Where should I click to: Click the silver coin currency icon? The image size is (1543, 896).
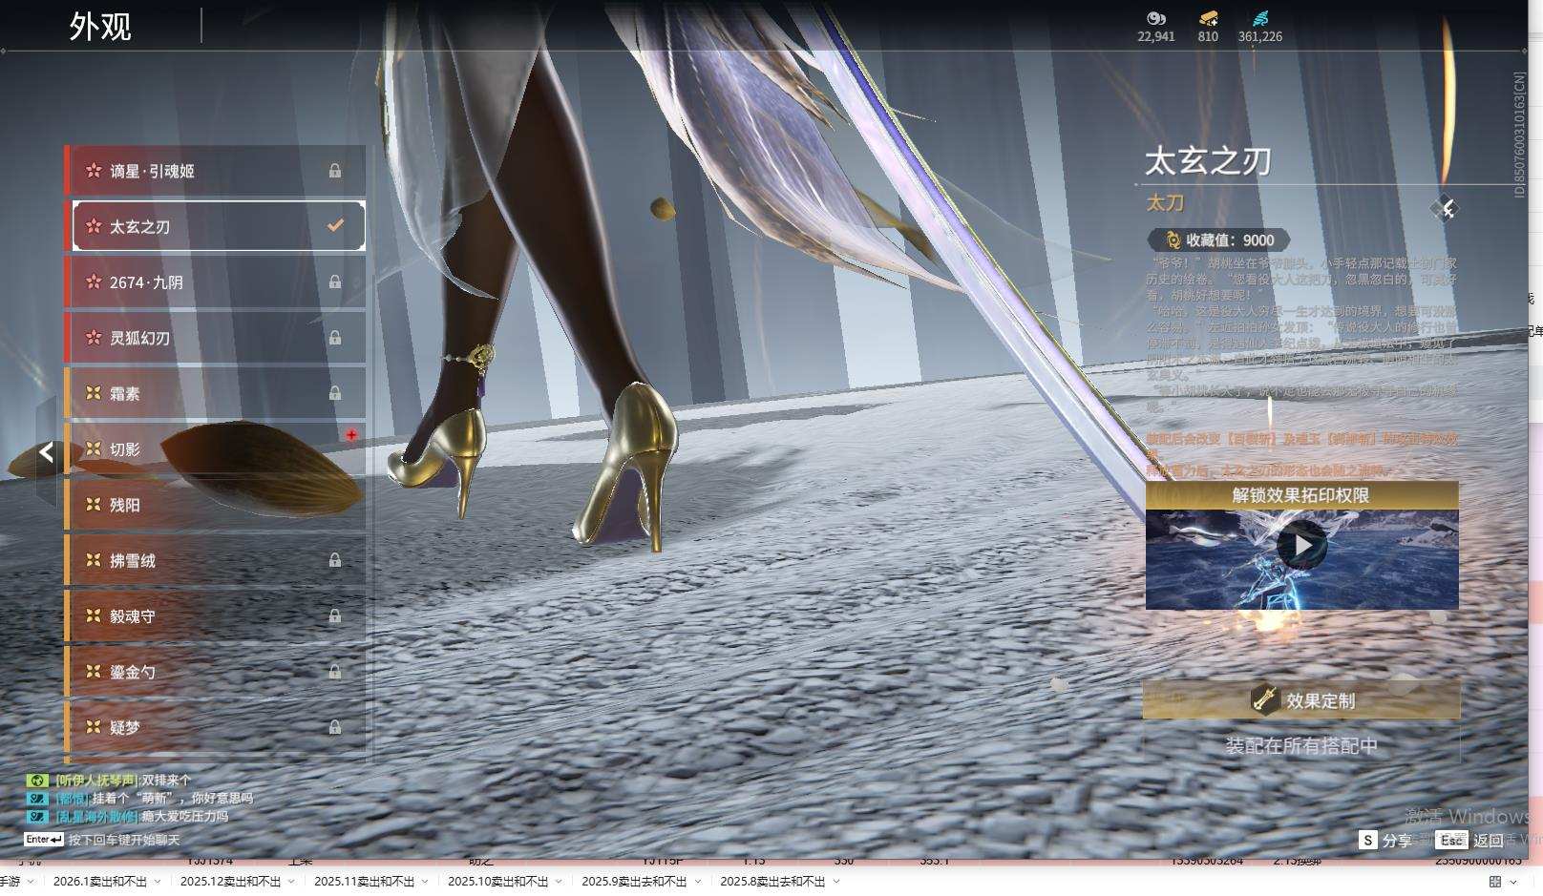(1155, 18)
